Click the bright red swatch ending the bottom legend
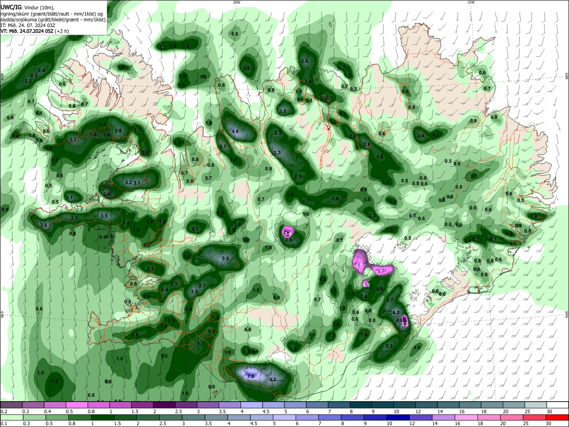The width and height of the screenshot is (569, 427). click(x=557, y=417)
